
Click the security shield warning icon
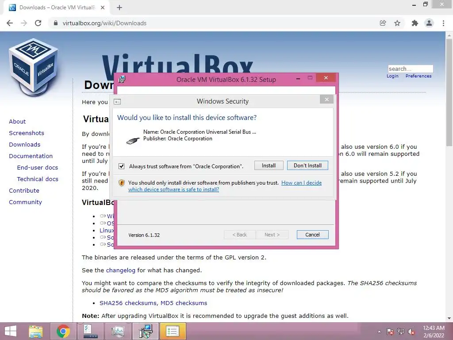(x=122, y=183)
